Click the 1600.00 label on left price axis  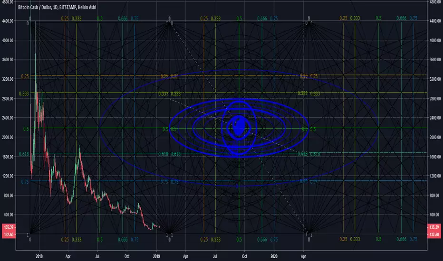pyautogui.click(x=8, y=157)
